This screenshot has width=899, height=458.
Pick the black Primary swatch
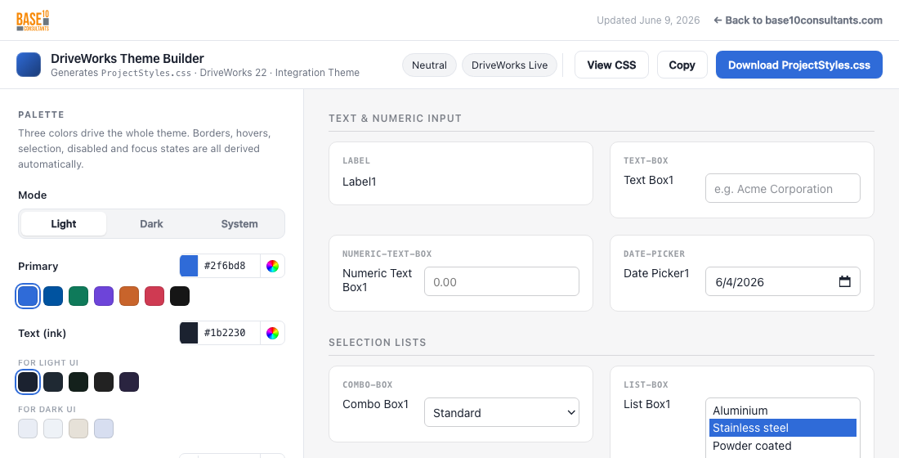[x=180, y=296]
